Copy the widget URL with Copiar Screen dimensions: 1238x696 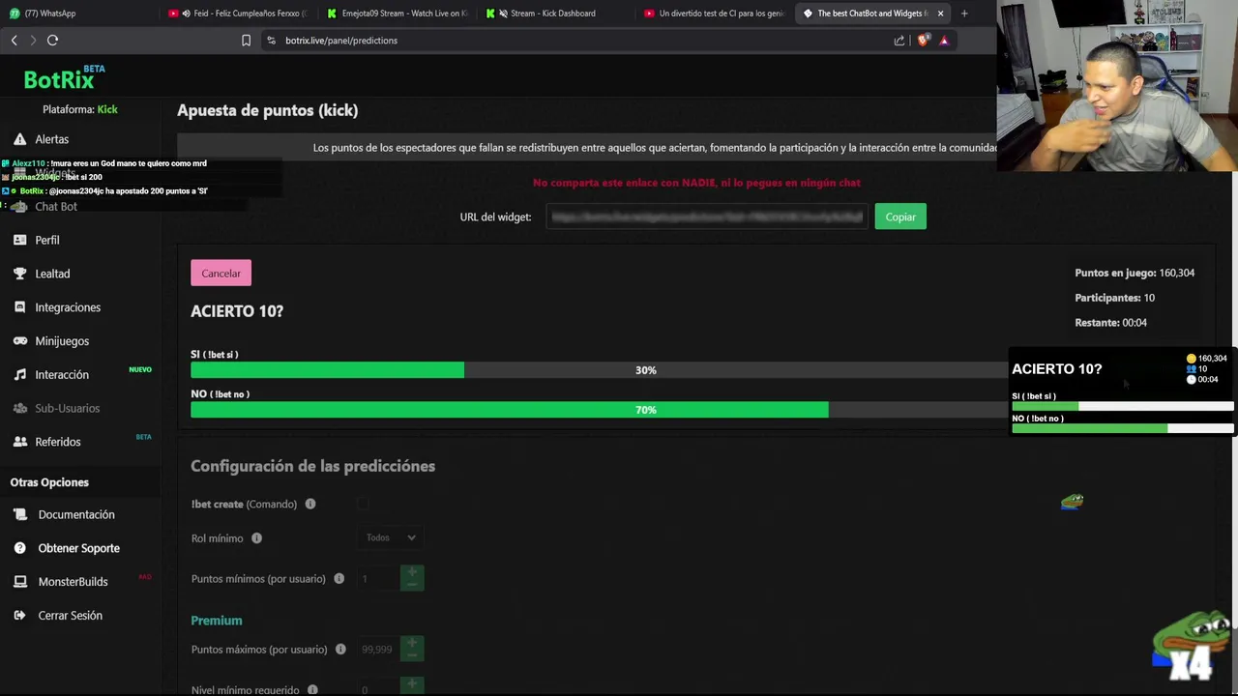[x=900, y=217]
